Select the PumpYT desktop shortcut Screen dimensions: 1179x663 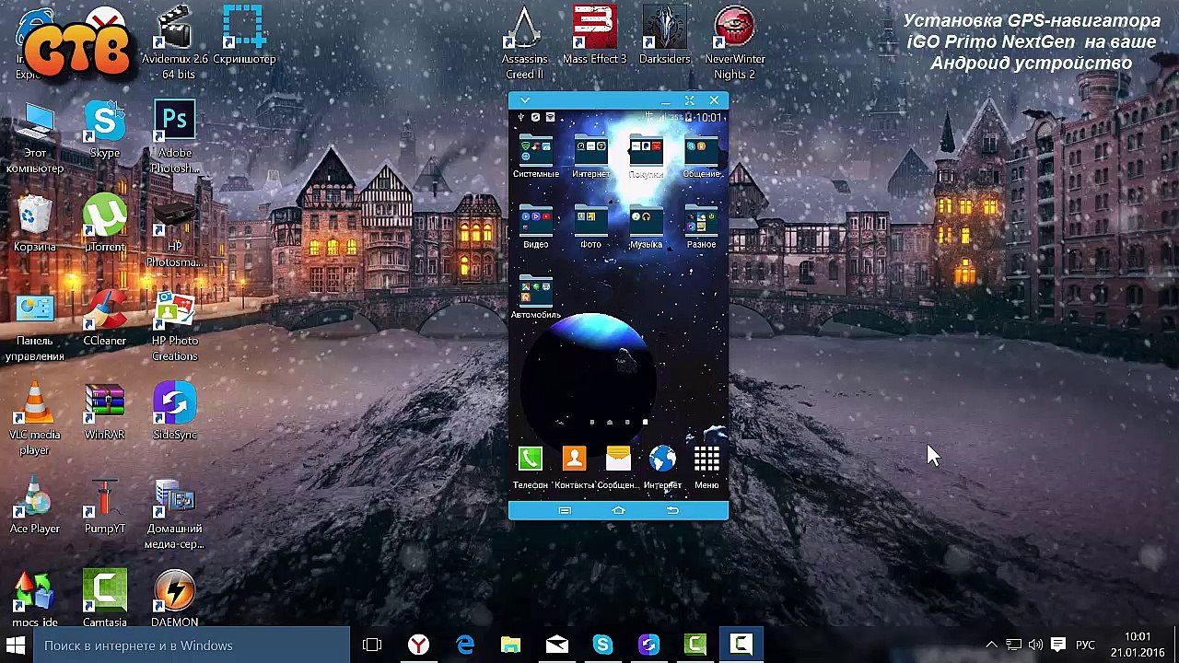(105, 506)
